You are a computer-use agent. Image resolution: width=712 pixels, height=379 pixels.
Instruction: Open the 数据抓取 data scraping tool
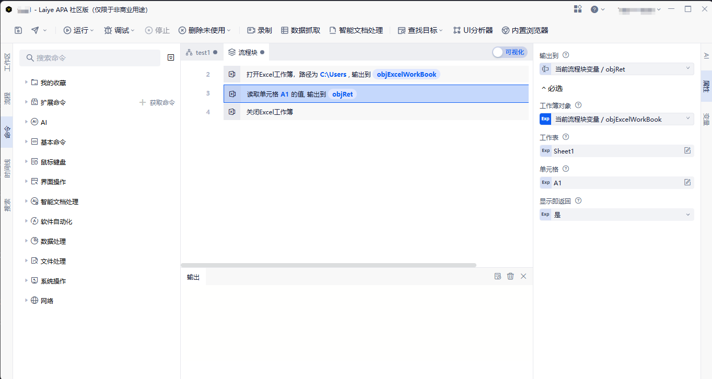click(x=300, y=30)
